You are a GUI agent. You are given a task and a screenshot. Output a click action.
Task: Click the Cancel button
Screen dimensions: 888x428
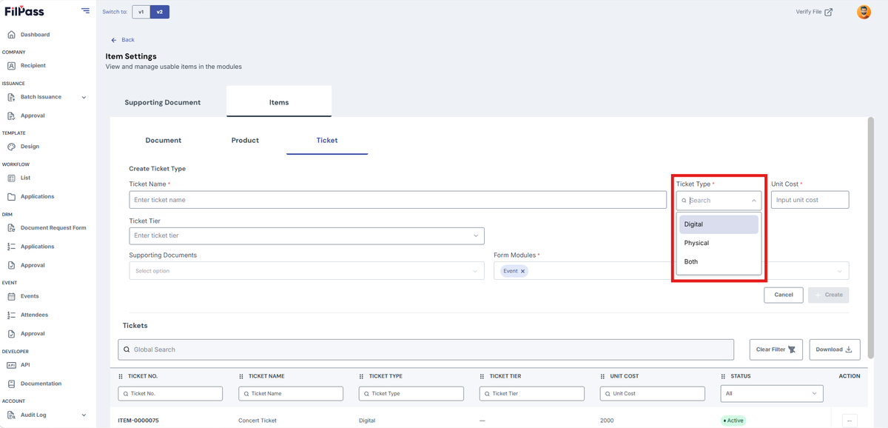784,295
